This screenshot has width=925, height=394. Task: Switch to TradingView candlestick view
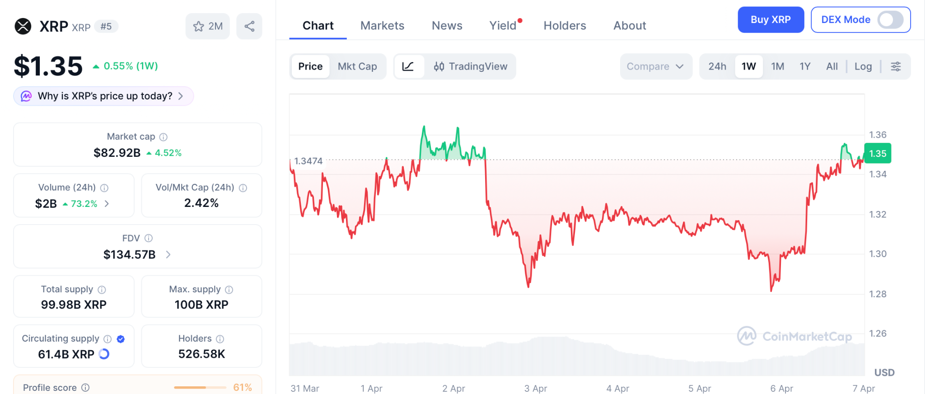coord(471,66)
